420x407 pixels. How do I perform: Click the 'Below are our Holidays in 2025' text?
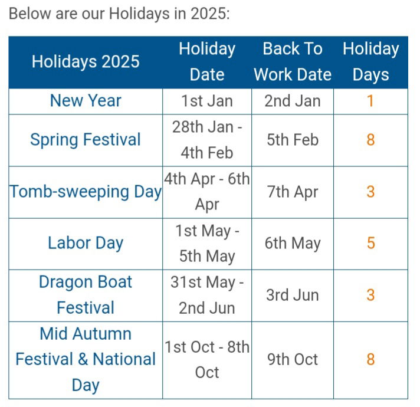point(119,13)
